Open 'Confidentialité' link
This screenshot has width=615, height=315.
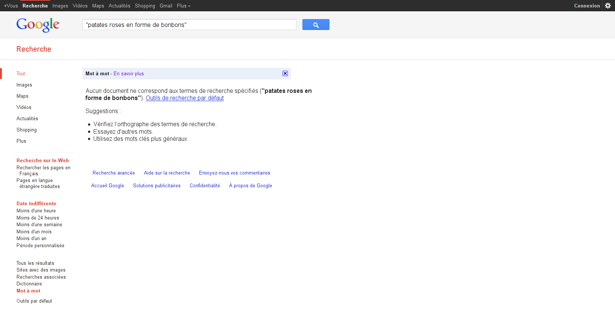click(205, 186)
